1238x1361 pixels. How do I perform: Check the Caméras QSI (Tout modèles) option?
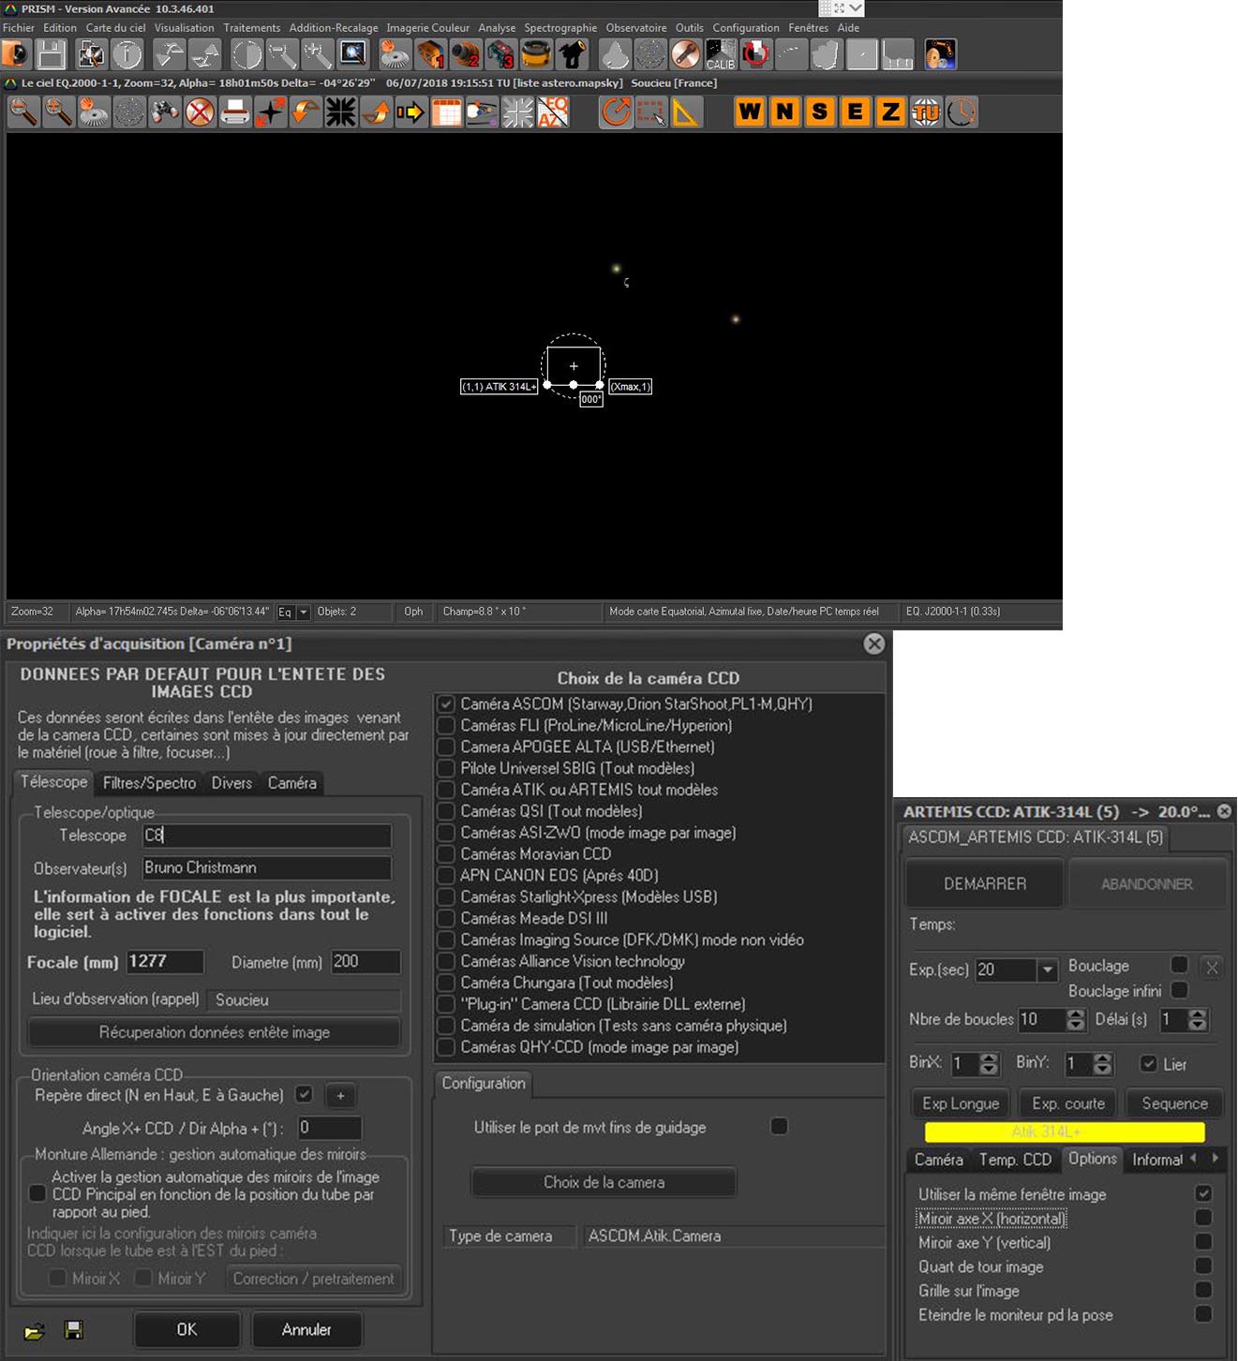point(446,811)
